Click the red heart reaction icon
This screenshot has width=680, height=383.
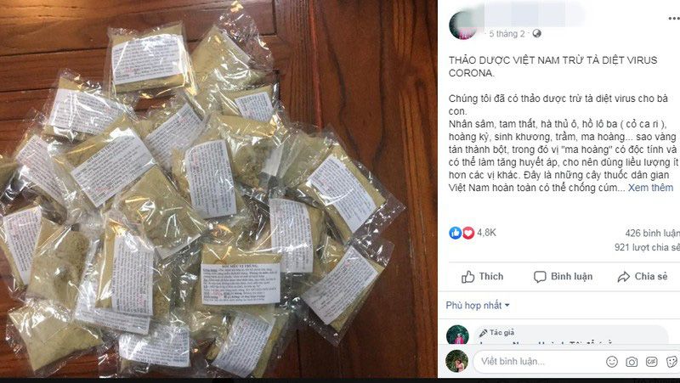[468, 233]
